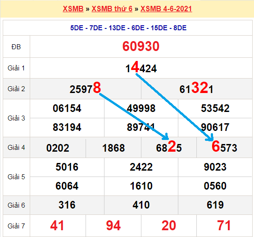The height and width of the screenshot is (237, 254).
Task: Select the Giải 6 number 316
Action: click(67, 204)
